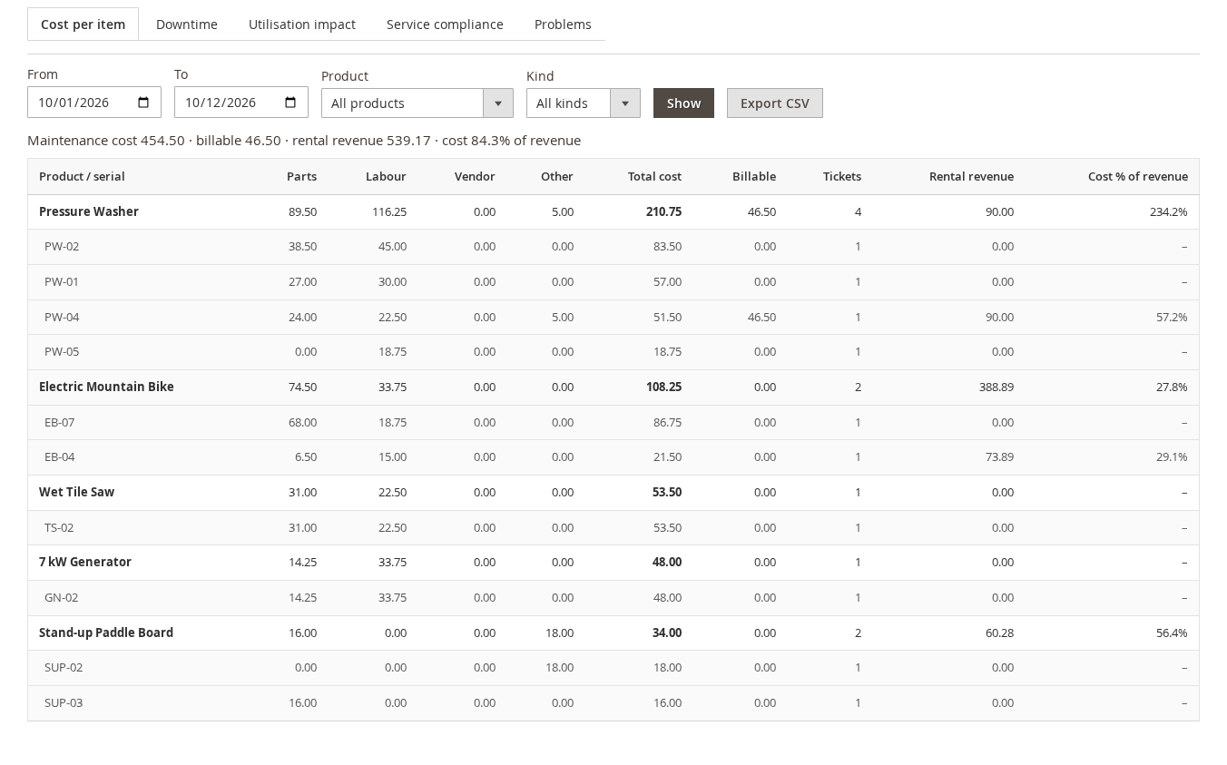Click serial PW-02
1227x765 pixels.
62,247
